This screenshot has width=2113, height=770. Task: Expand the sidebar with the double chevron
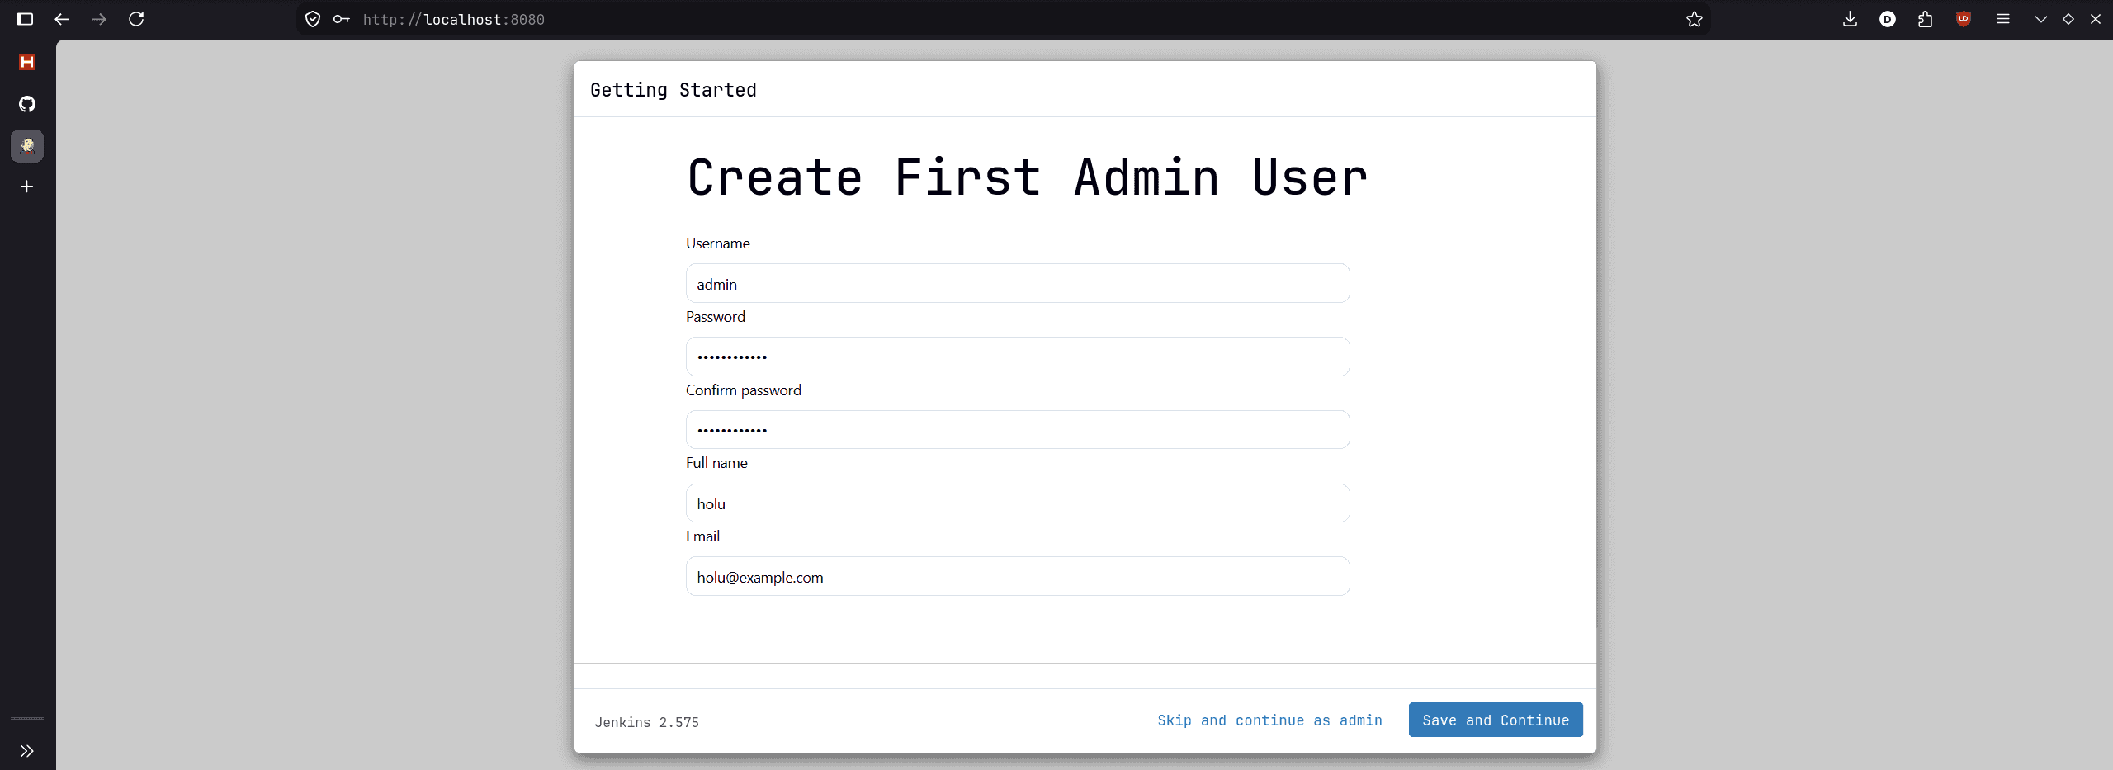tap(27, 751)
